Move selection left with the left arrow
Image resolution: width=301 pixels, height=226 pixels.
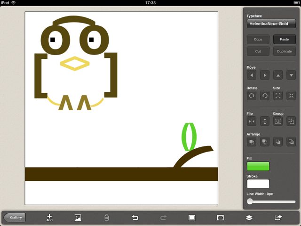252,75
